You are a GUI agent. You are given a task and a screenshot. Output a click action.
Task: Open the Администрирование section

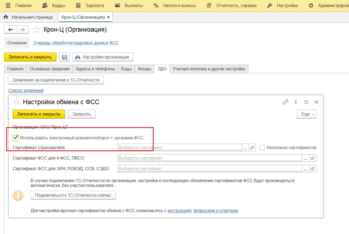click(x=328, y=5)
